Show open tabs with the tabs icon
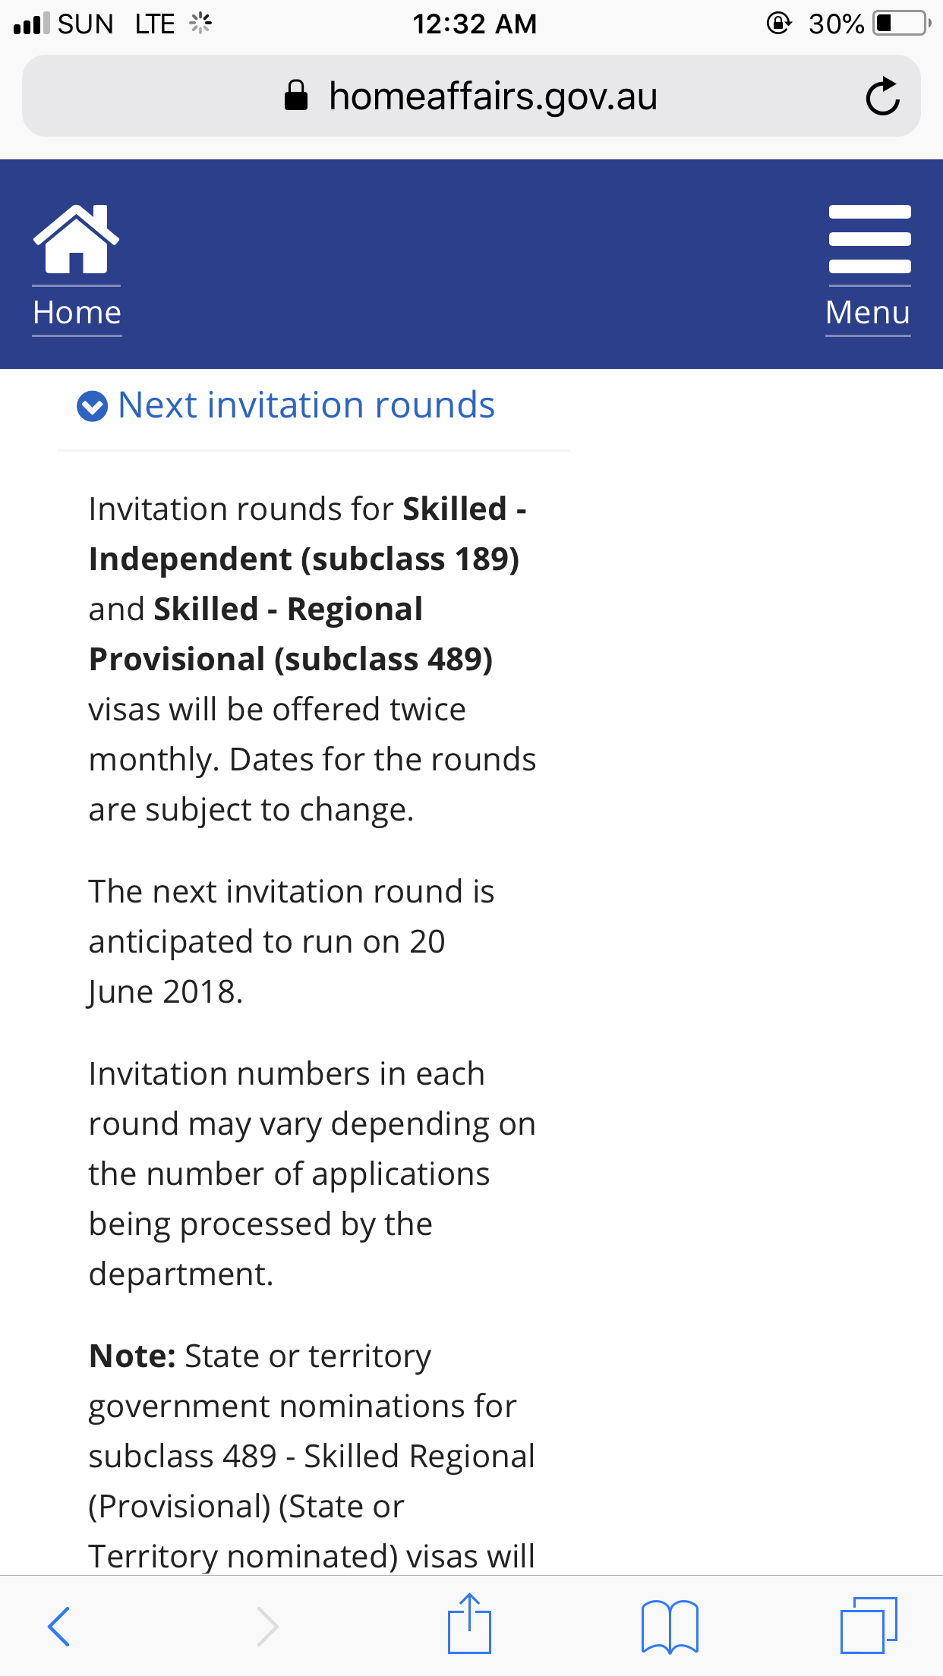This screenshot has height=1676, width=943. (x=869, y=1626)
